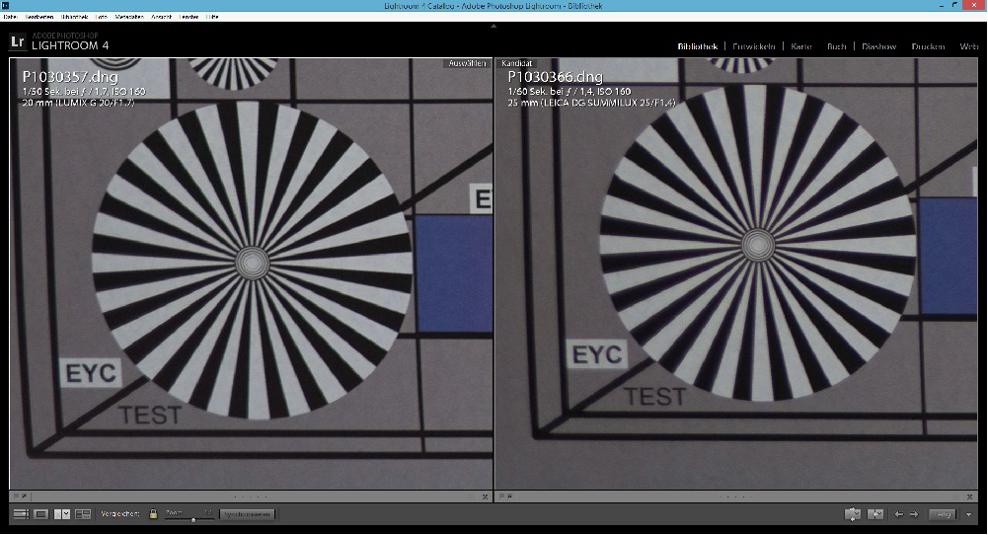The image size is (988, 535).
Task: Switch to Loupe view icon
Action: (40, 514)
